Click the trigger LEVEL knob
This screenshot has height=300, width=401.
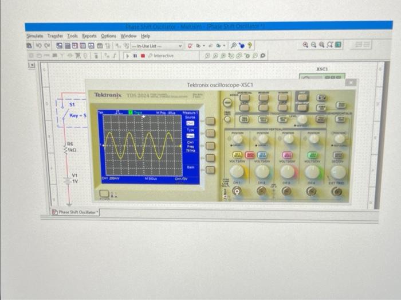[302, 119]
